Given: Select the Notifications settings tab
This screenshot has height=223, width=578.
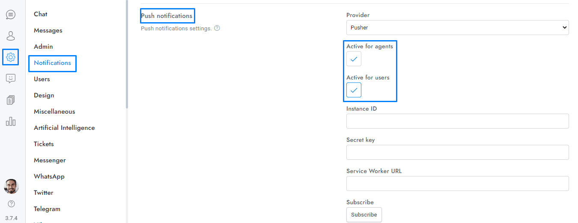Looking at the screenshot, I should (x=52, y=63).
